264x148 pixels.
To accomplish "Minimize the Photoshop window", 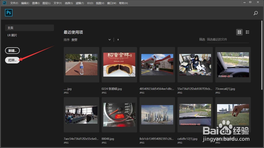I will (244, 2).
